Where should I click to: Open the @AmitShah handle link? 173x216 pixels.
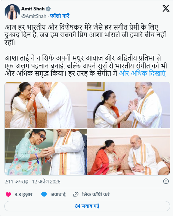click(34, 16)
